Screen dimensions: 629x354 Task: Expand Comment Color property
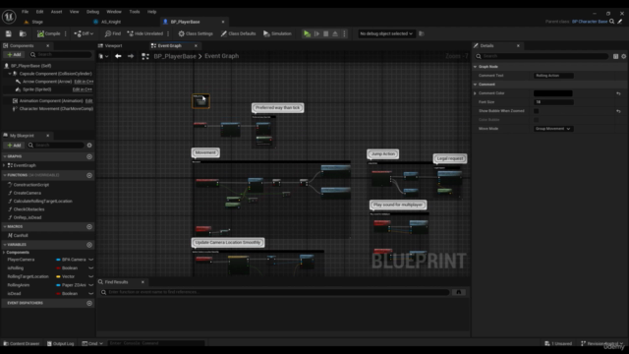[x=476, y=93]
